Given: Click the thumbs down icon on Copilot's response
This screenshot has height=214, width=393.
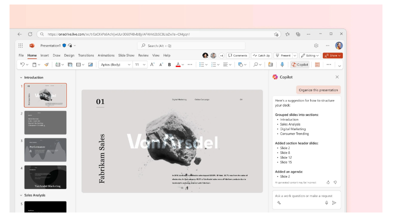Looking at the screenshot, I should tap(335, 182).
